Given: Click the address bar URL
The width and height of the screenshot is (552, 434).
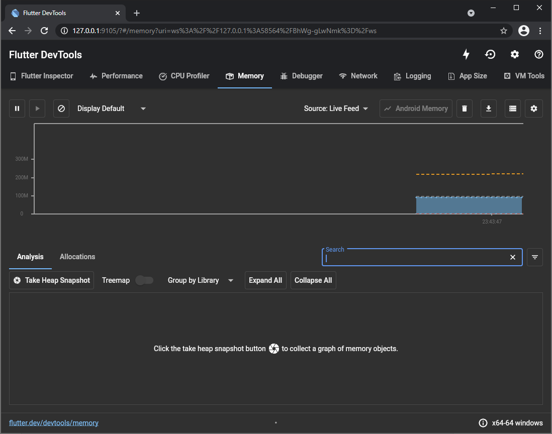Looking at the screenshot, I should [x=224, y=31].
